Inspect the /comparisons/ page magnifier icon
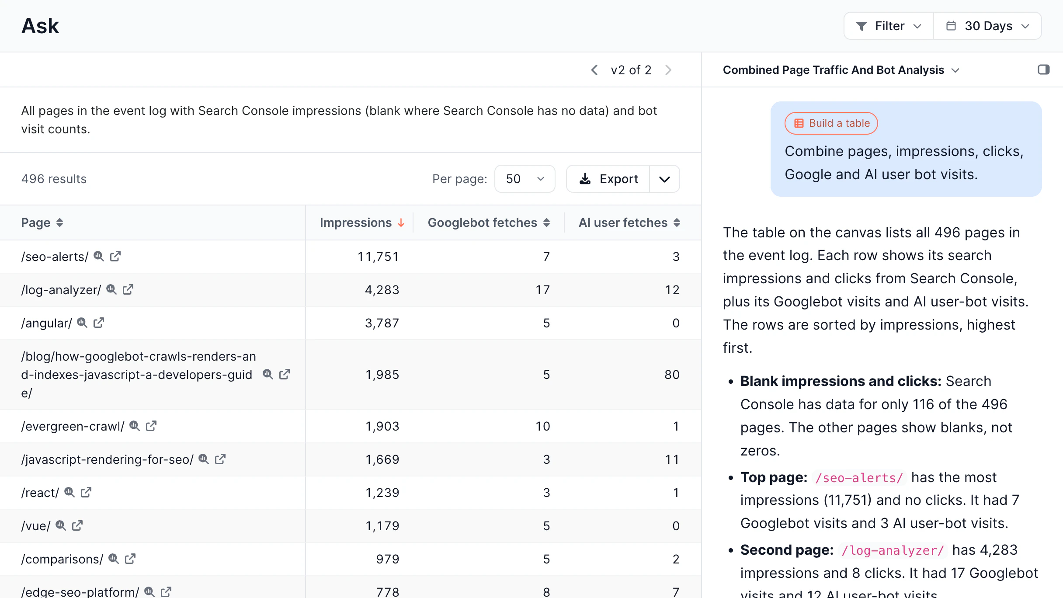The image size is (1063, 598). (x=114, y=559)
